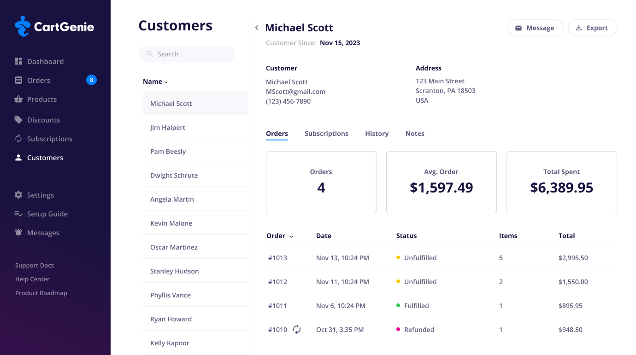Click the Setup Guide checklist icon
The image size is (636, 355).
click(18, 214)
